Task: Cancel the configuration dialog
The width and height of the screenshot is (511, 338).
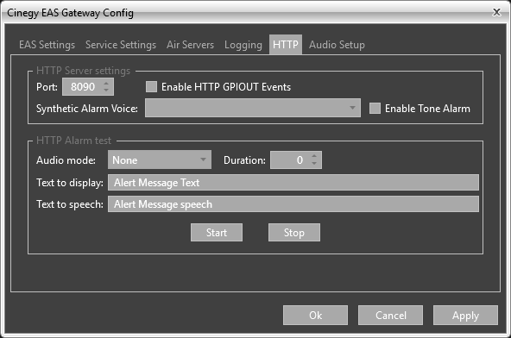Action: click(x=390, y=316)
